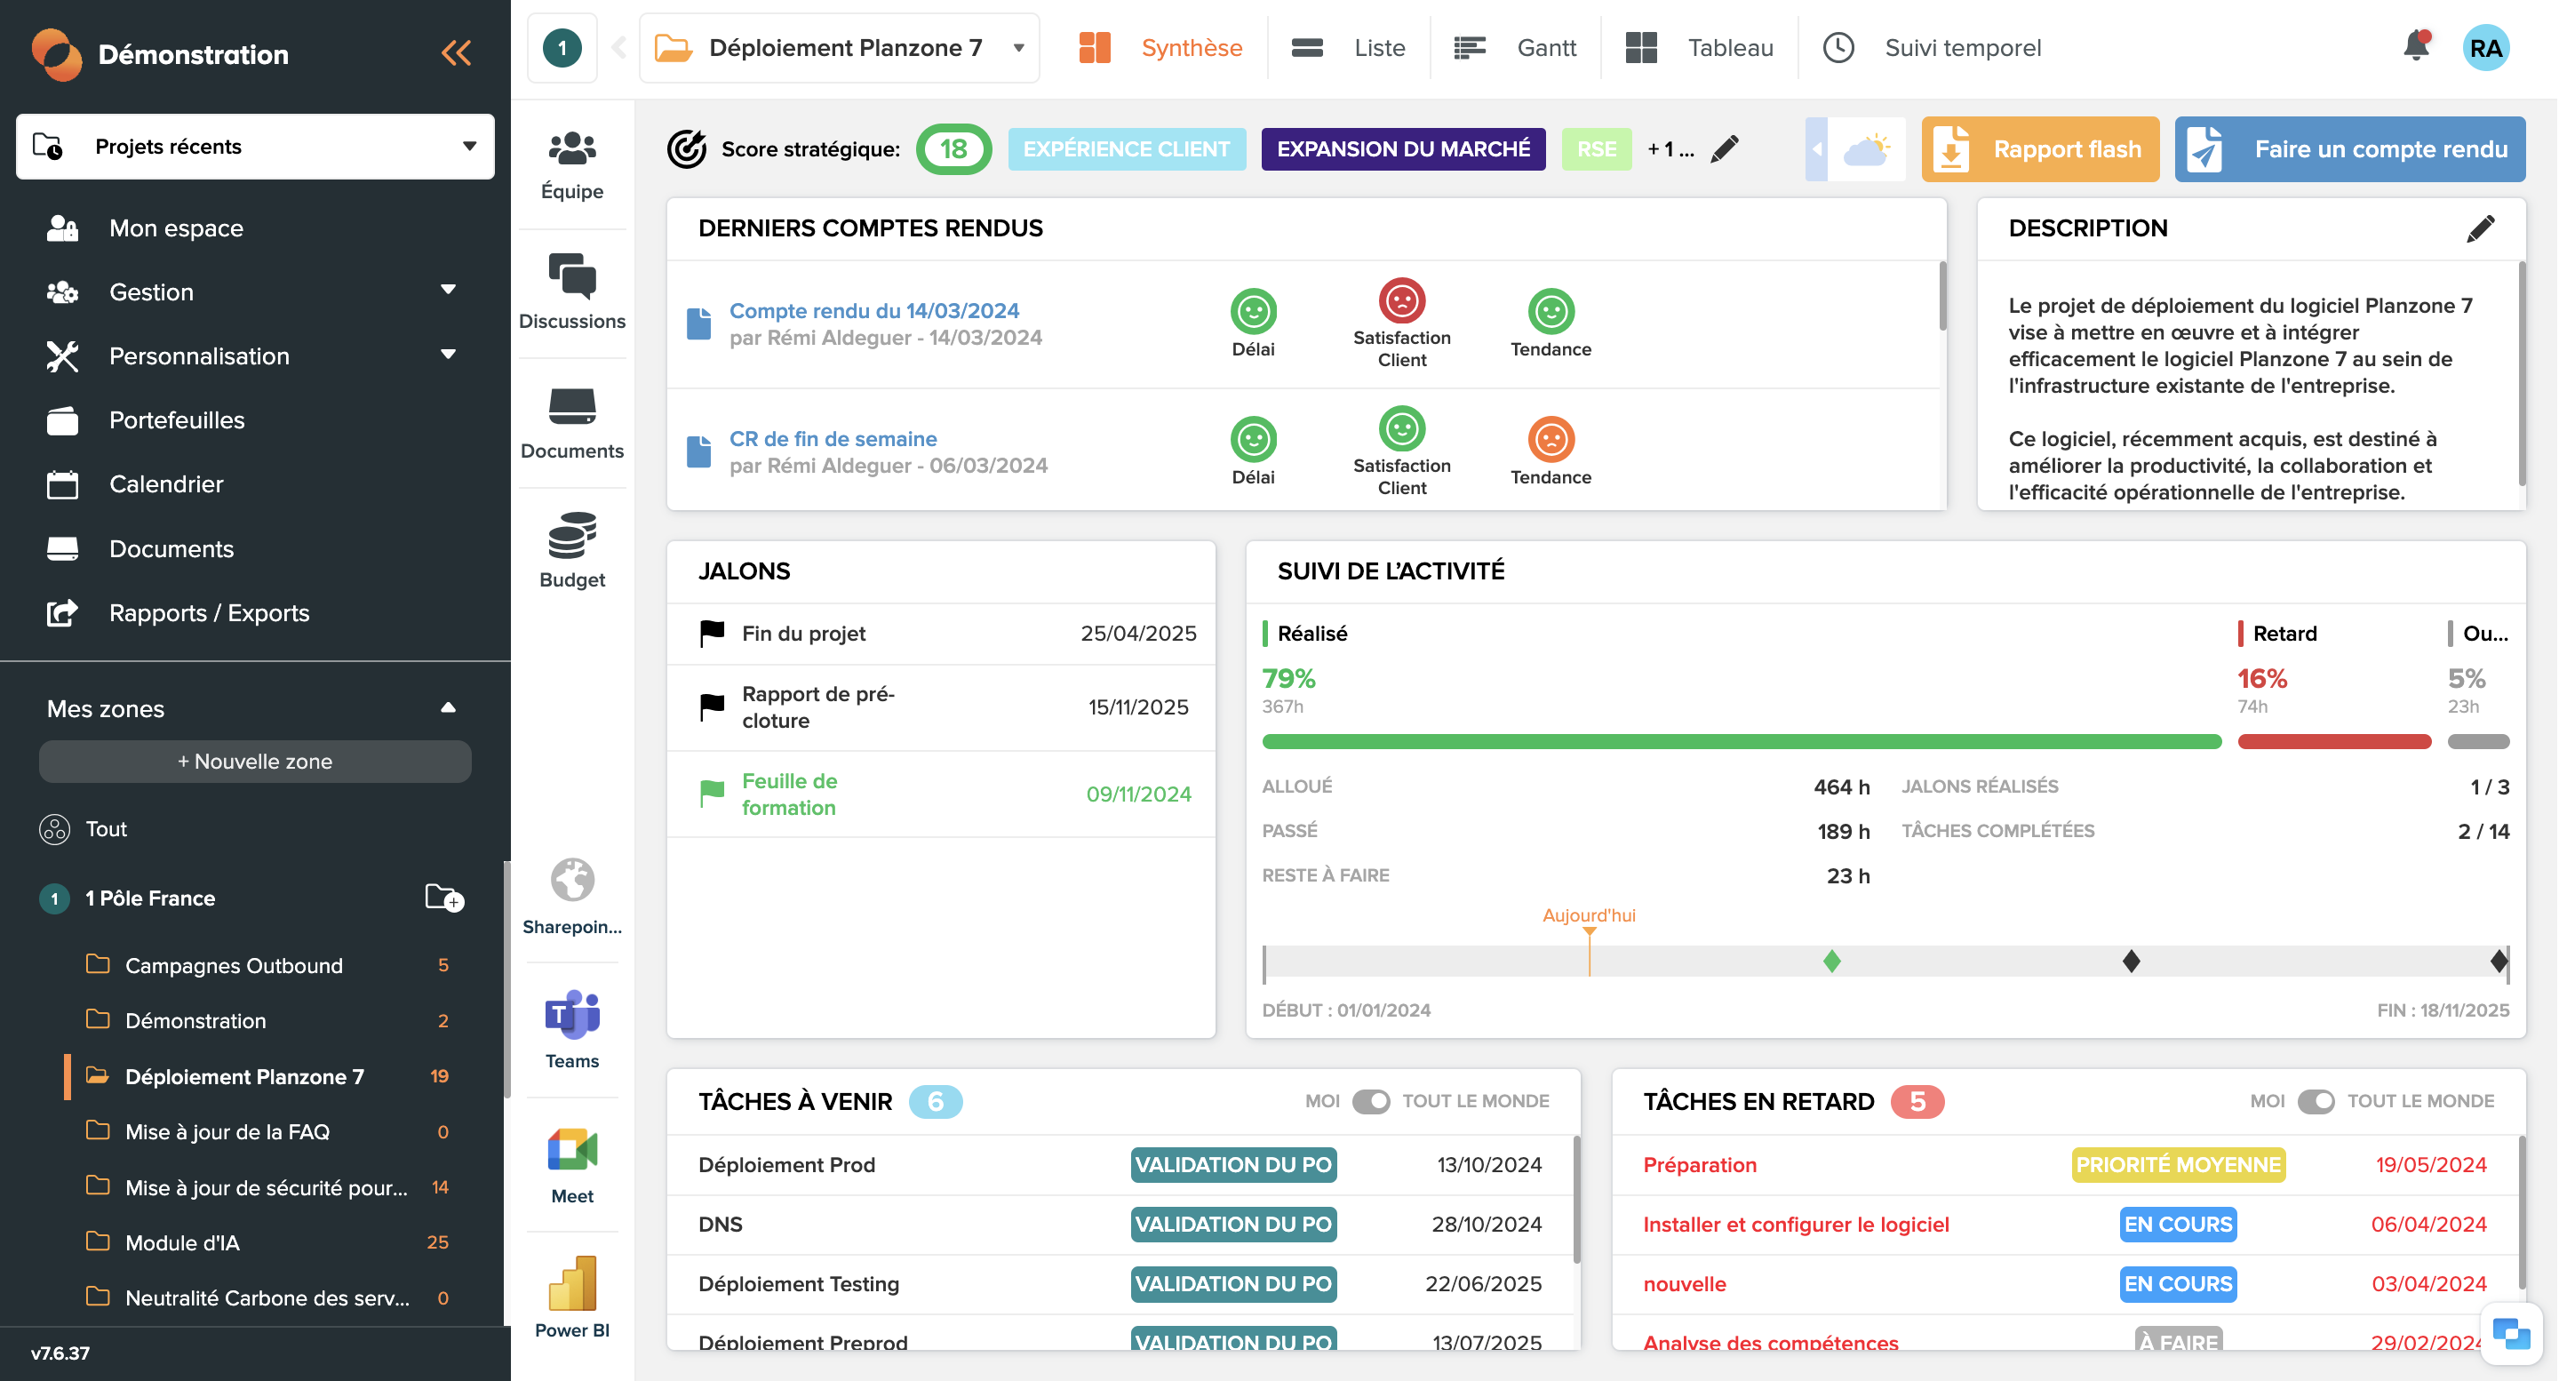Screen dimensions: 2559x1381
Task: Click the Fin du projet flag icon
Action: pyautogui.click(x=713, y=634)
